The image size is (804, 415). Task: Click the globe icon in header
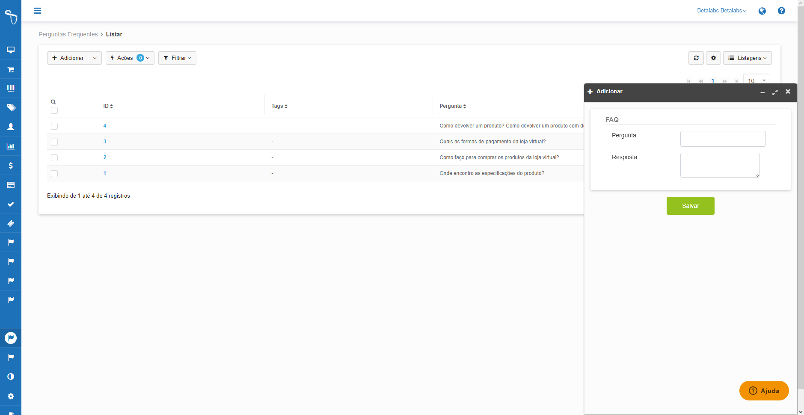[762, 11]
